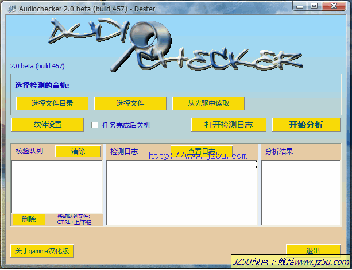Click the 校验队列 heading label

[x=29, y=151]
